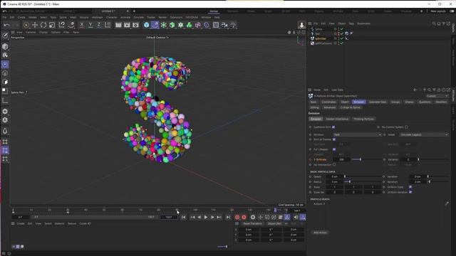Open the Simulate menu

[x=138, y=17]
